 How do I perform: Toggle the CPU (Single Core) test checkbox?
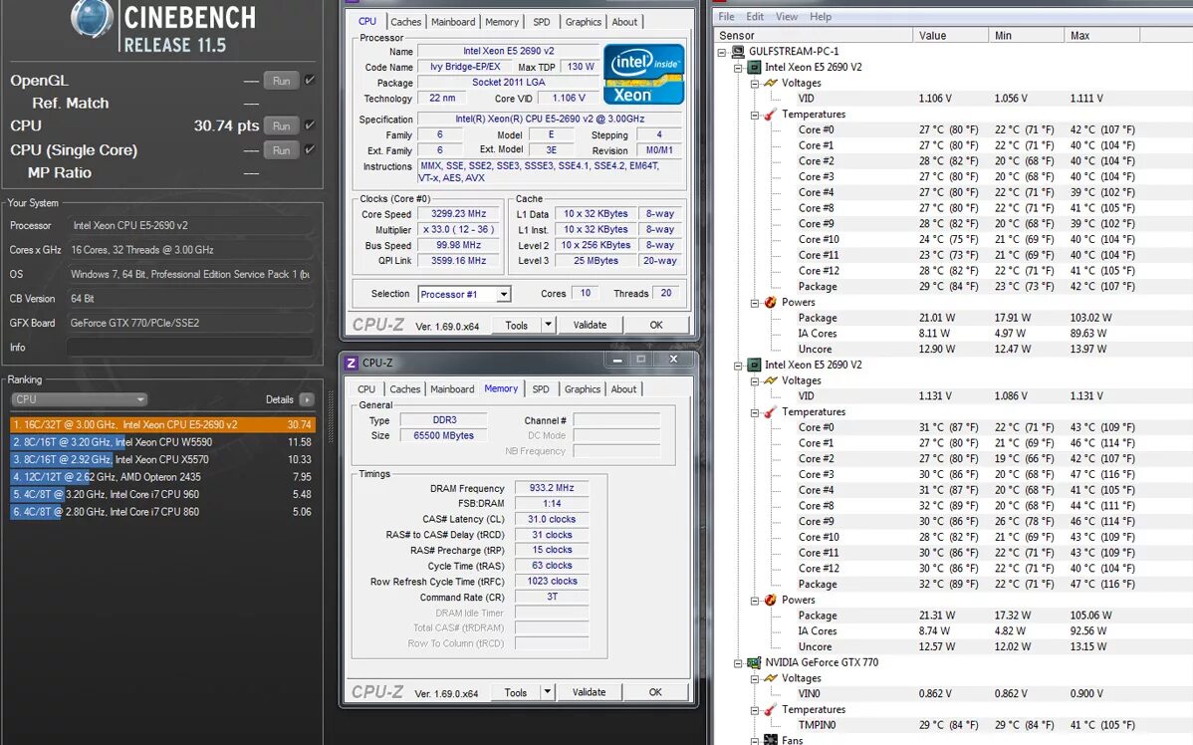[x=310, y=150]
